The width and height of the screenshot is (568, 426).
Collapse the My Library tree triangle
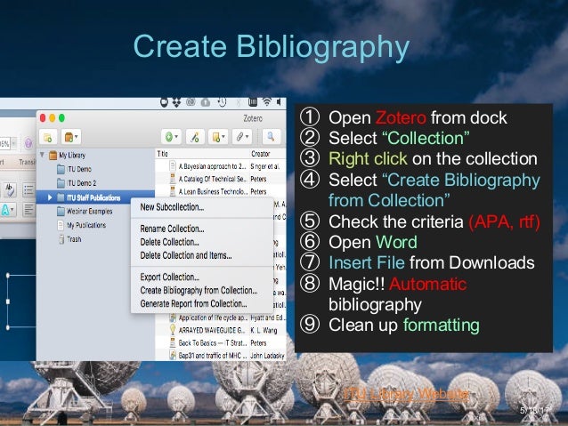pos(42,155)
